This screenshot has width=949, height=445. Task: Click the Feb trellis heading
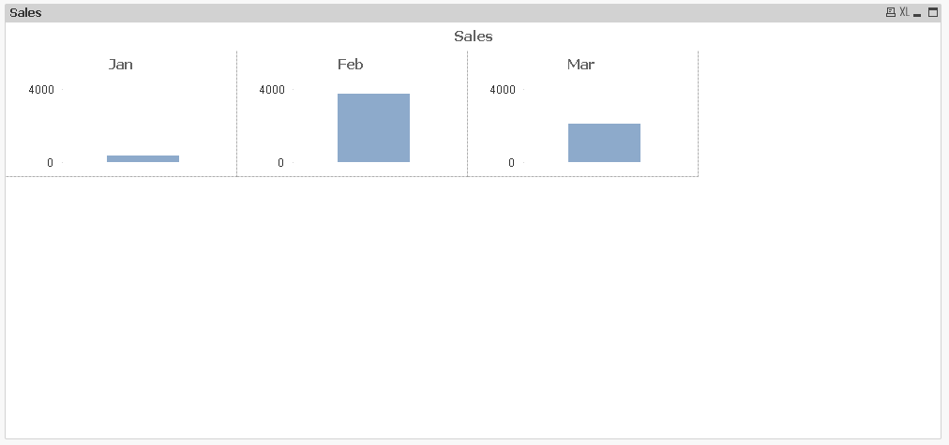point(351,65)
